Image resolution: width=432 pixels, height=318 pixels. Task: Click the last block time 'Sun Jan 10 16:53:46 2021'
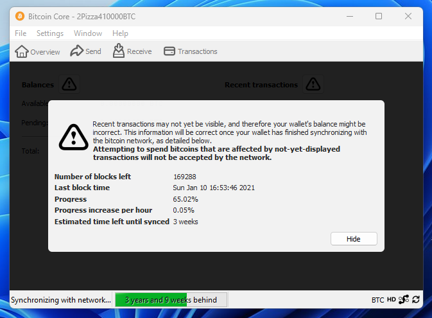[x=214, y=188]
